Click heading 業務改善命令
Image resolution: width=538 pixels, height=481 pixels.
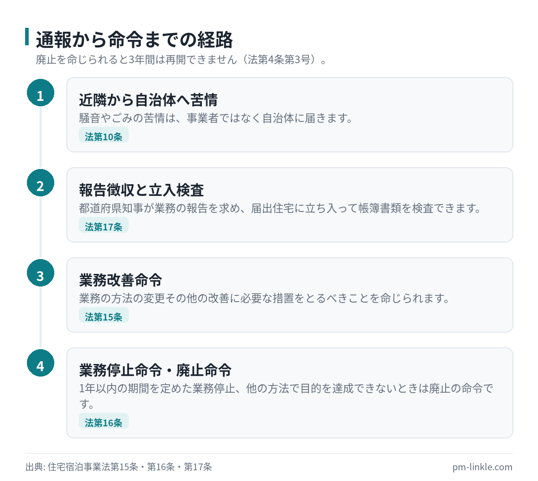click(121, 280)
